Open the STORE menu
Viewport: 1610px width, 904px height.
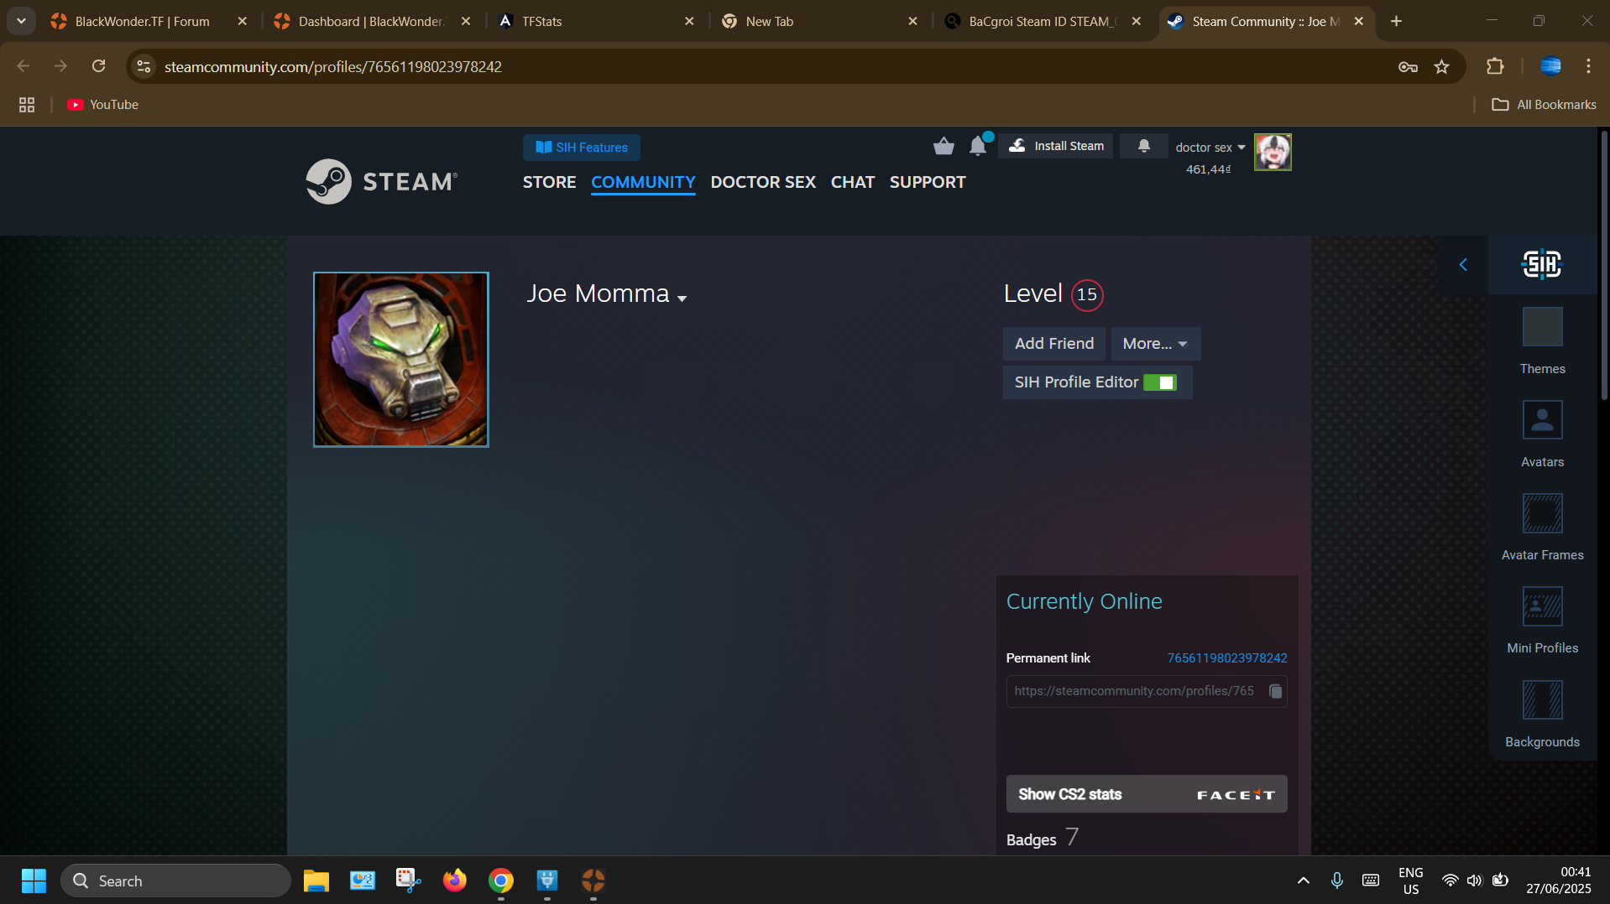550,182
